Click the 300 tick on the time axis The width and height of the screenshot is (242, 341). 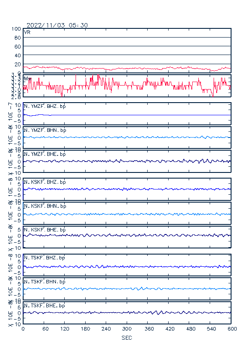tap(127, 329)
